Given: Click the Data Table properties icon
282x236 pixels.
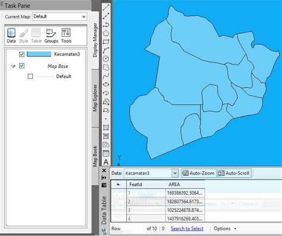Looking at the screenshot, I should tap(104, 185).
